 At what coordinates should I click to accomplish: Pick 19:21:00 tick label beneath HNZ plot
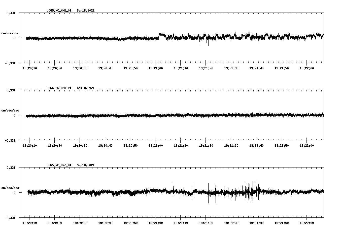coord(155,223)
